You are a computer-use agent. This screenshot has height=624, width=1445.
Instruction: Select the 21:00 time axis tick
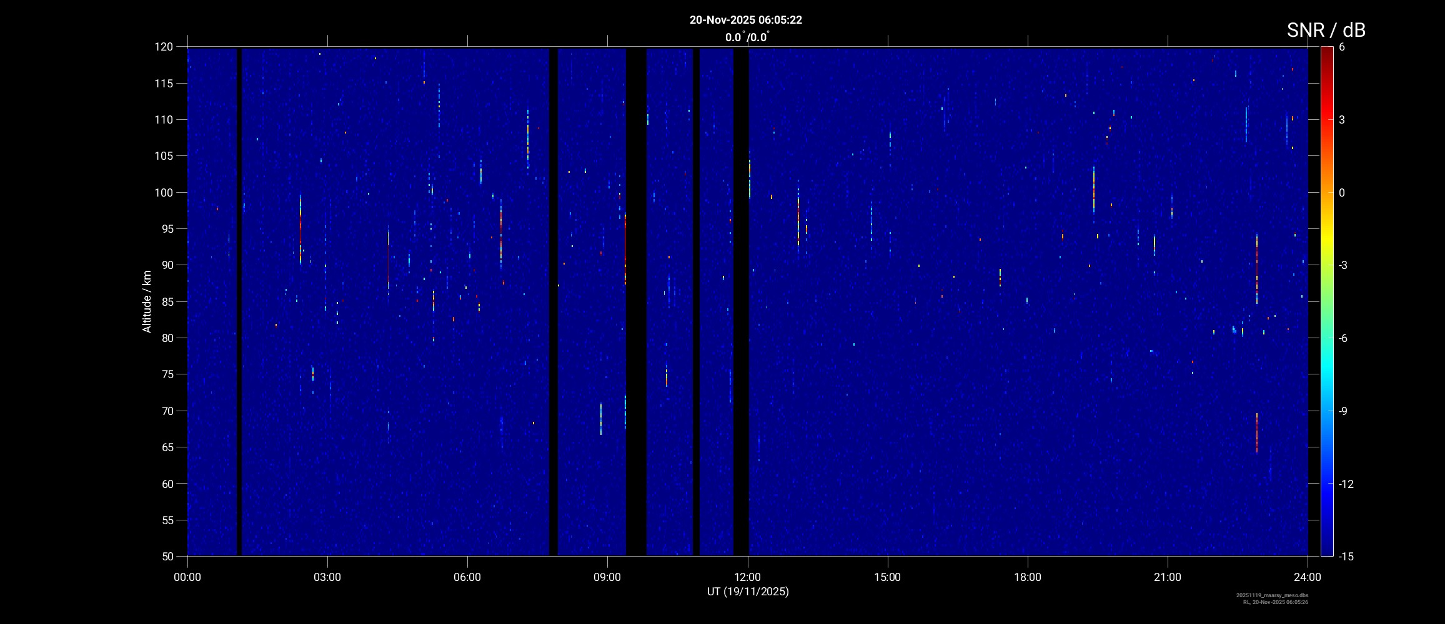(x=1167, y=577)
